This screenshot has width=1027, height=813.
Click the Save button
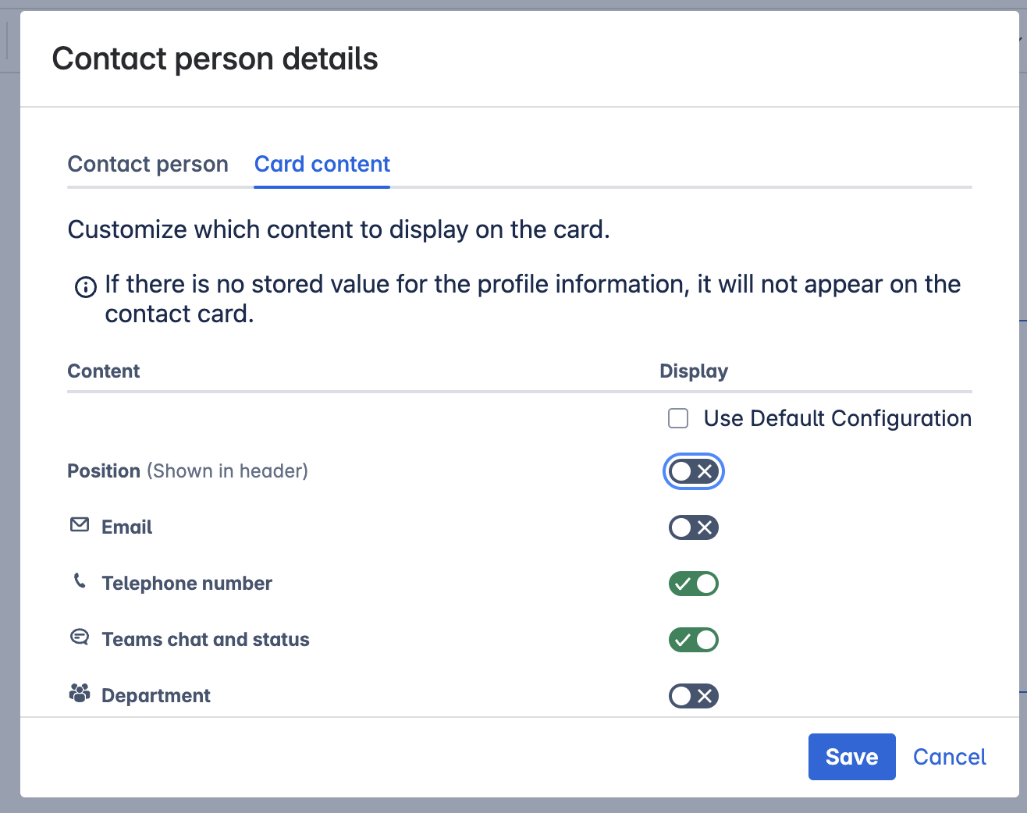point(851,756)
